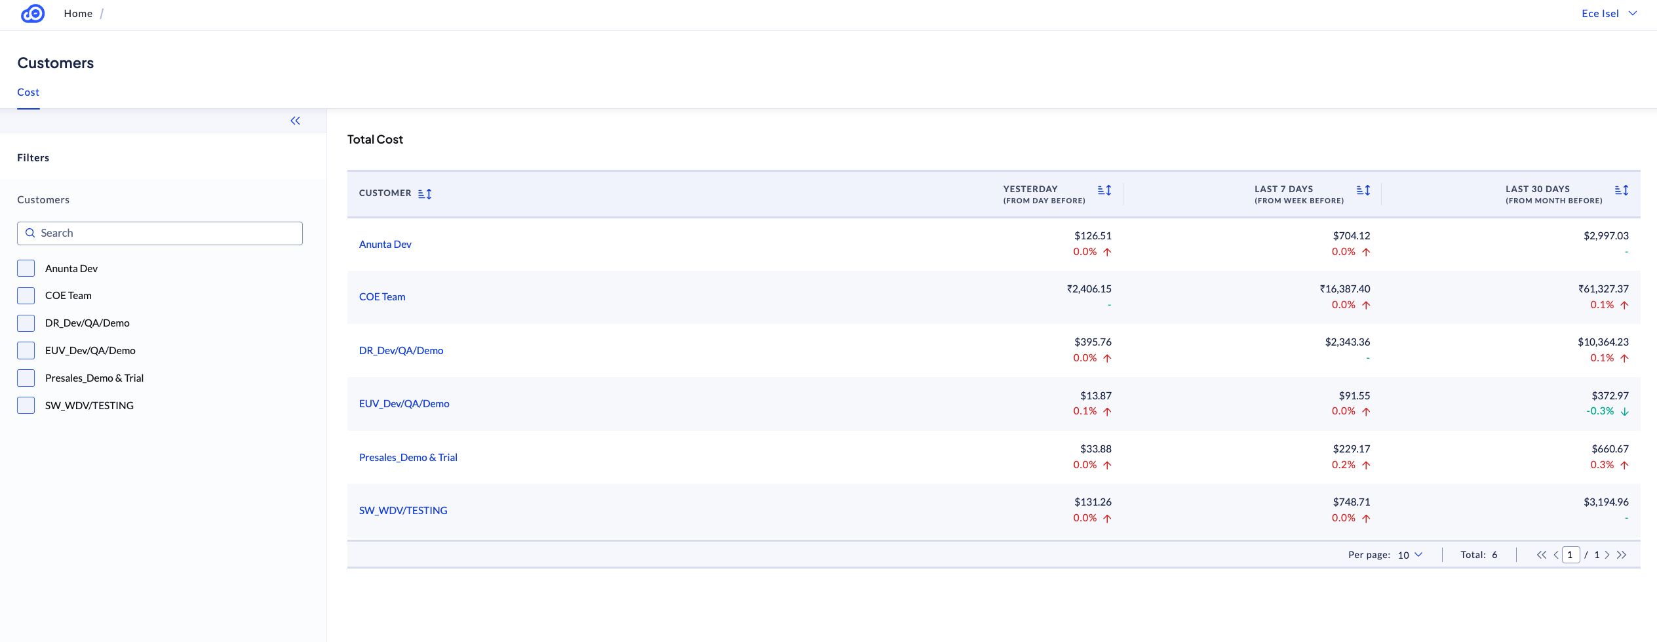Open EUV_Dev/QA/Demo customer details
Image resolution: width=1657 pixels, height=642 pixels.
coord(404,404)
